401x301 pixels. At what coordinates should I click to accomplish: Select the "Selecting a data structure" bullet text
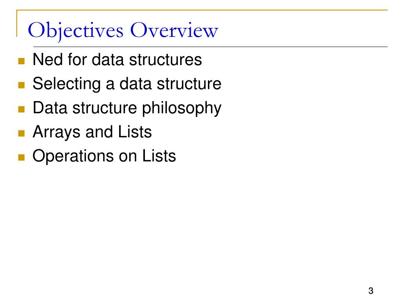point(127,84)
